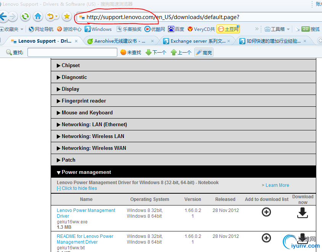Expand the Networking: LAN (Ethernet) category
Screen dimensions: 322x252
point(183,124)
